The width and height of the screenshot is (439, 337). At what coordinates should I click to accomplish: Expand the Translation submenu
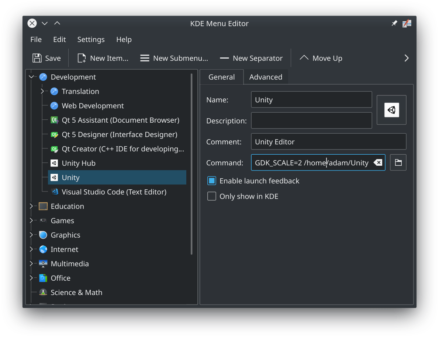point(42,91)
